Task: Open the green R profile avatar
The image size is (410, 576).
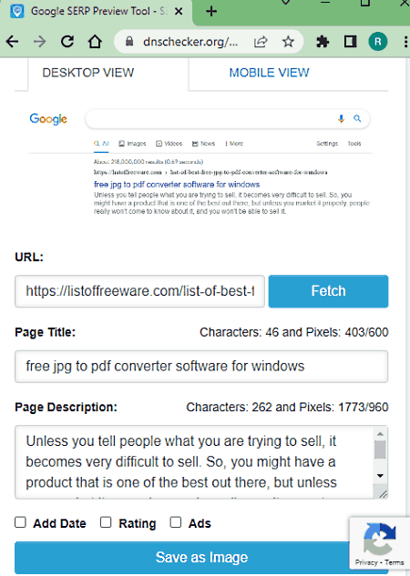Action: (377, 42)
